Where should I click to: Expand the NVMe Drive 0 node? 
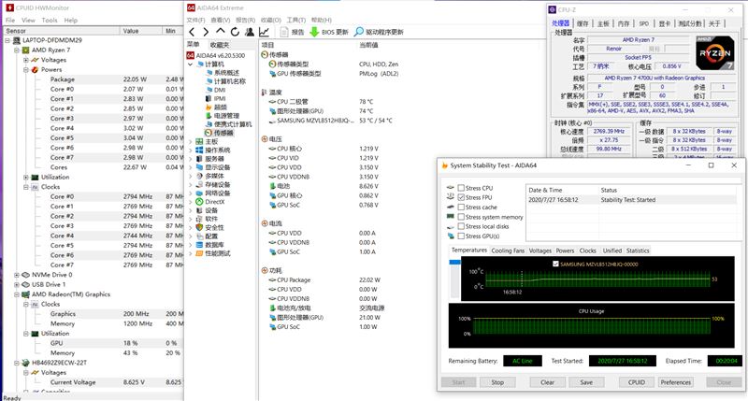[17, 275]
